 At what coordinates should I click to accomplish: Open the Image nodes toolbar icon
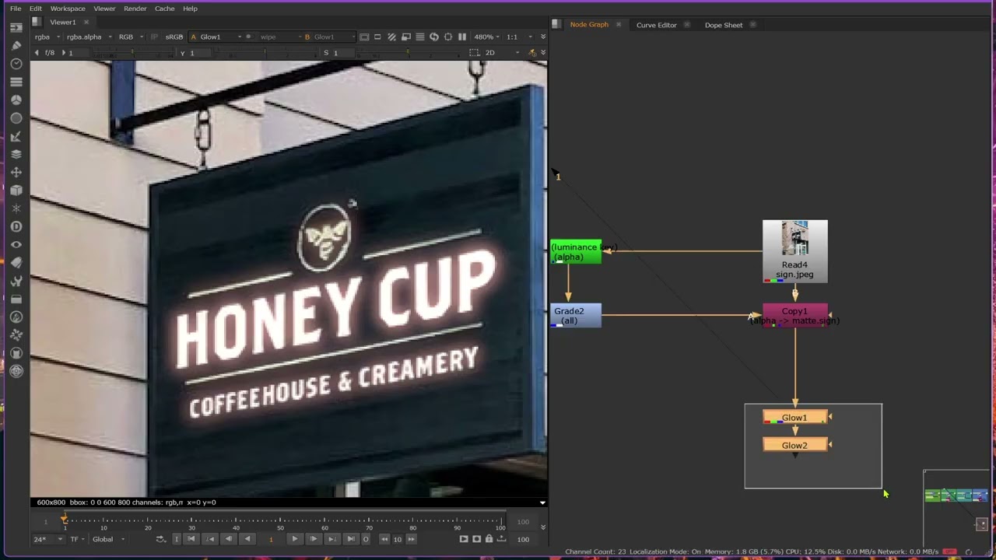[x=16, y=27]
